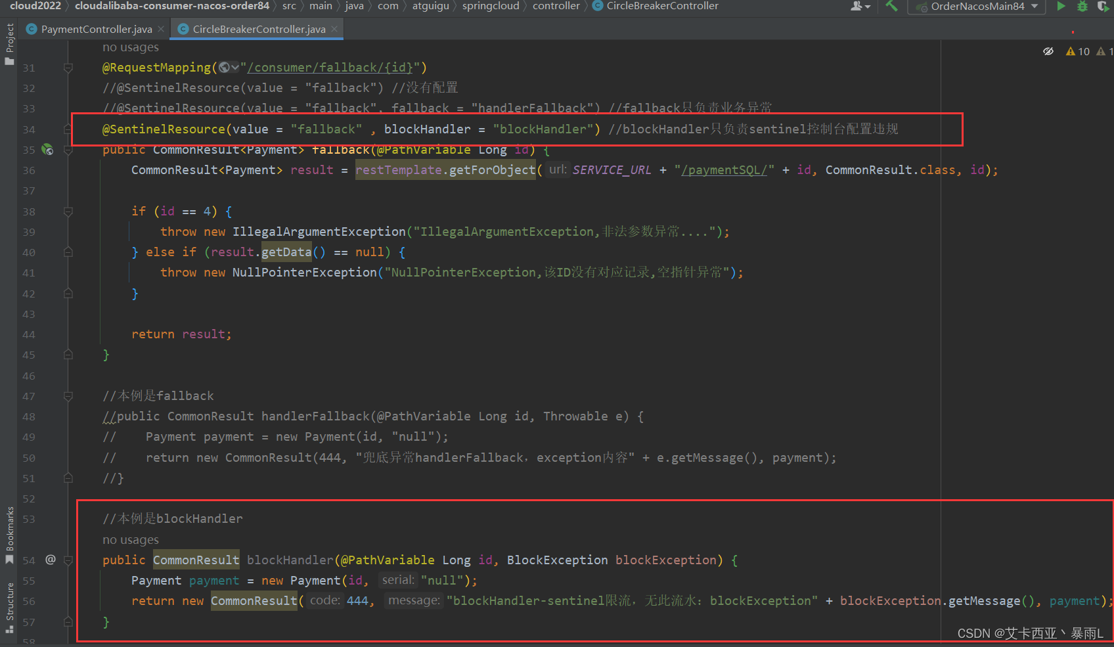The height and width of the screenshot is (647, 1114).
Task: Click the getData call on line 40
Action: [x=286, y=252]
